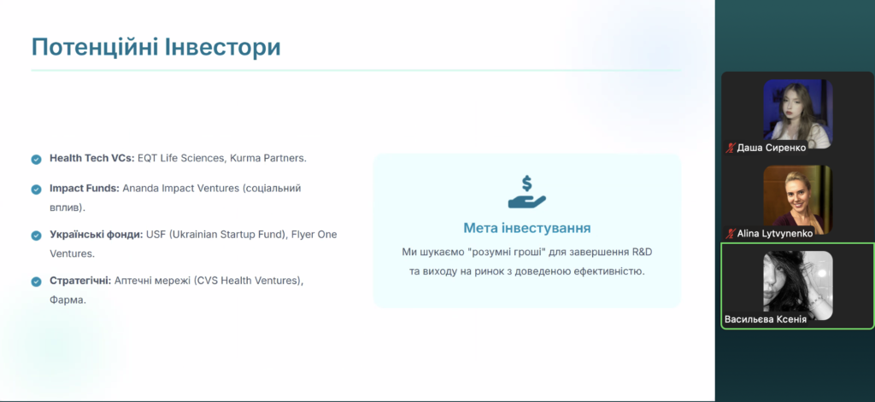Click the name label Даша Сиренко
This screenshot has height=402, width=875.
771,148
